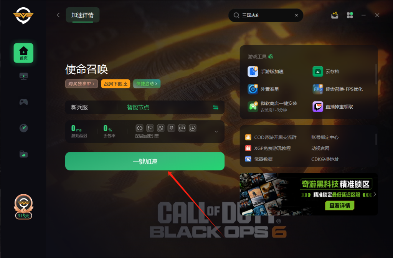Switch node using the 智能节点 swap arrows

pos(216,107)
